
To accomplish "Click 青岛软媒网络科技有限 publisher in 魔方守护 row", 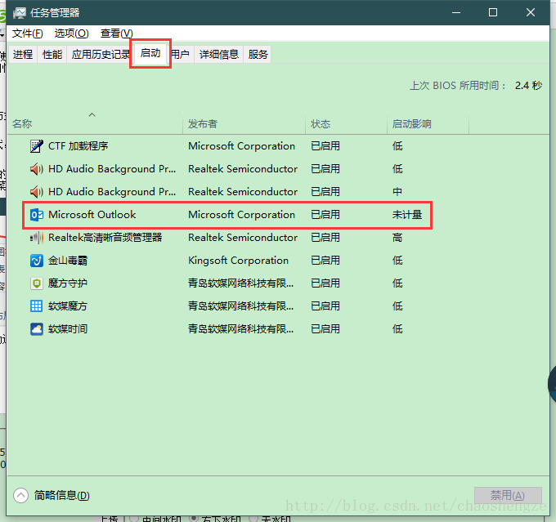I will (240, 283).
